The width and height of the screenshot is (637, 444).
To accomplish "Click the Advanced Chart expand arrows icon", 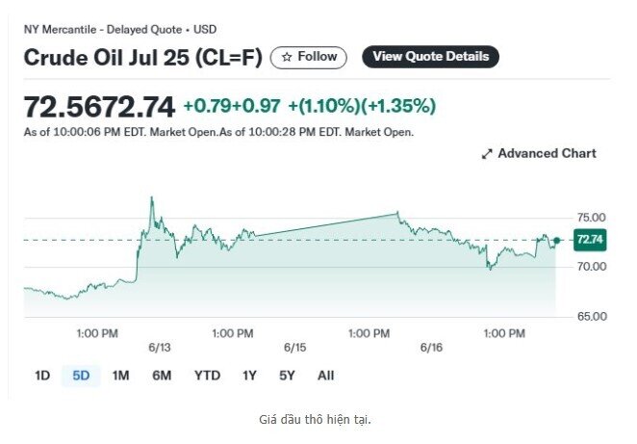I will [487, 154].
